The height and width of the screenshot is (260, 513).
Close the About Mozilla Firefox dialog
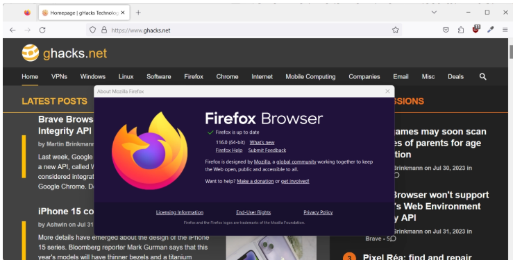[x=387, y=92]
